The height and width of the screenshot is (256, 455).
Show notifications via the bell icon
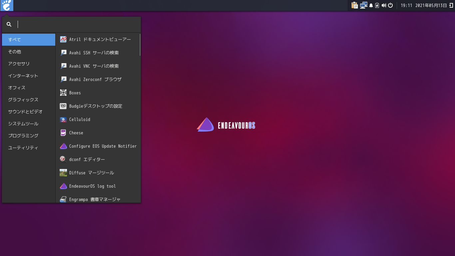click(371, 5)
